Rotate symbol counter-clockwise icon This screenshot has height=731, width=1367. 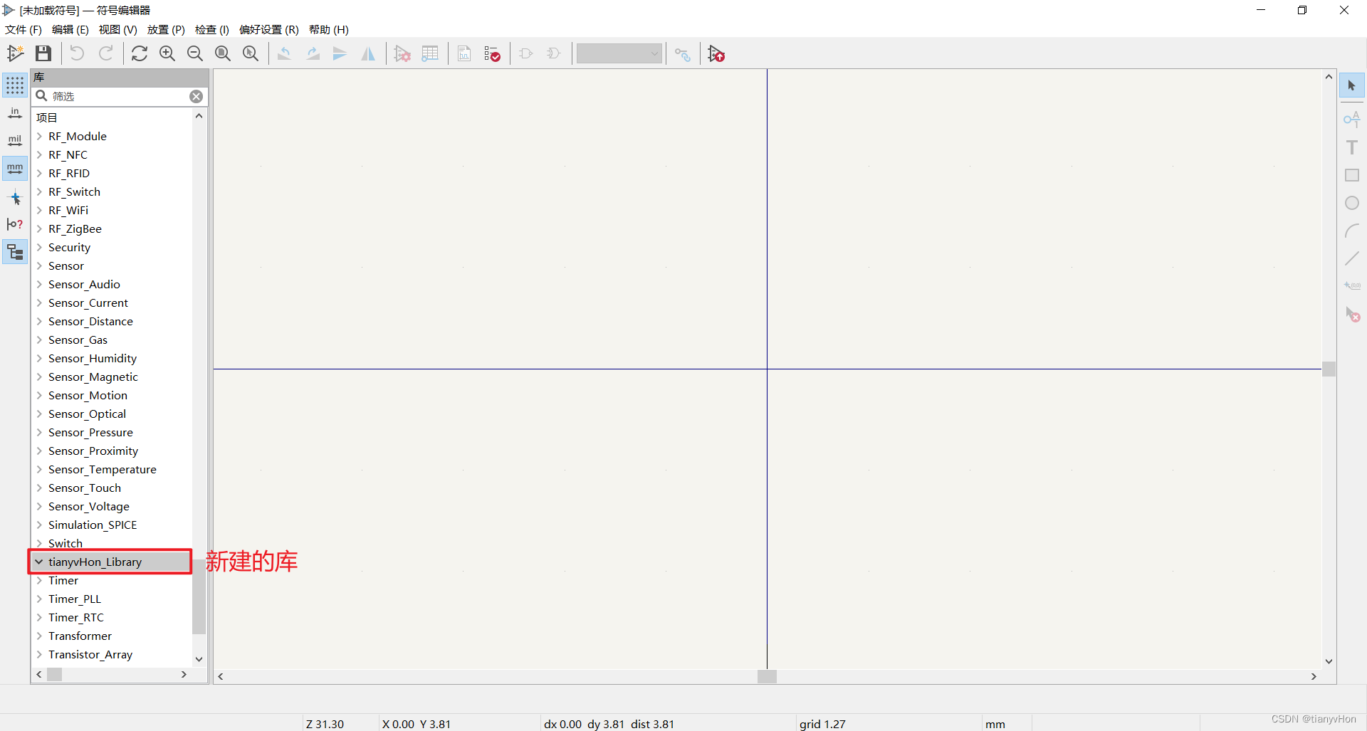point(284,53)
